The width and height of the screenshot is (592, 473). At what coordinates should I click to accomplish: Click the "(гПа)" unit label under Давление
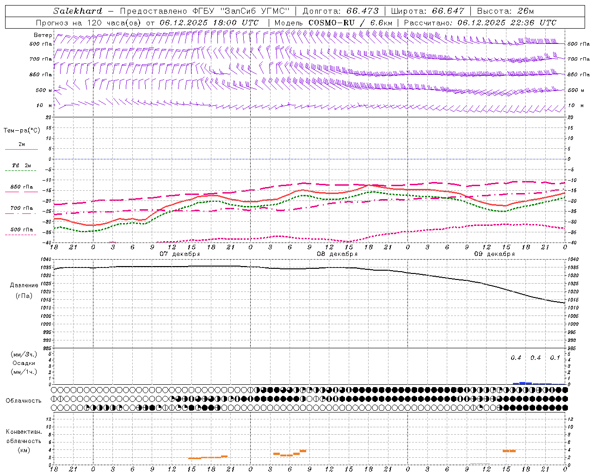coord(24,296)
